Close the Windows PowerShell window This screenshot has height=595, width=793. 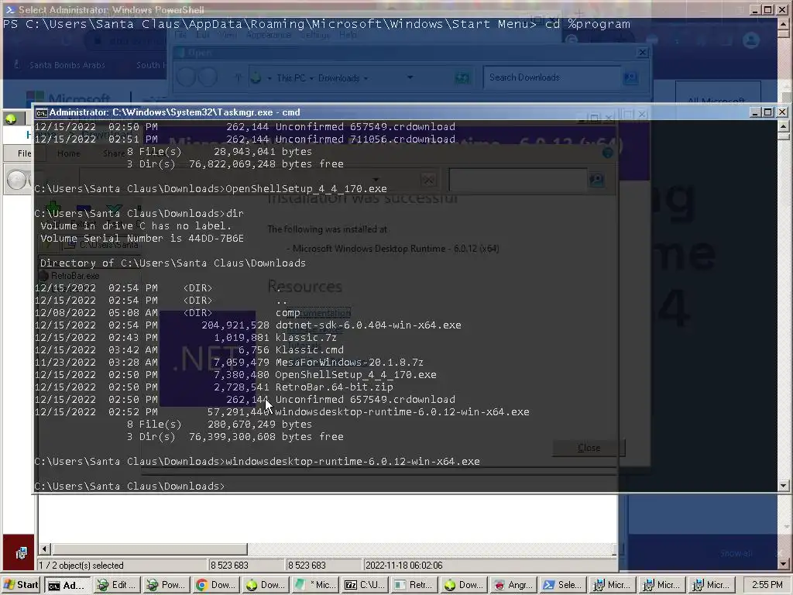[782, 9]
